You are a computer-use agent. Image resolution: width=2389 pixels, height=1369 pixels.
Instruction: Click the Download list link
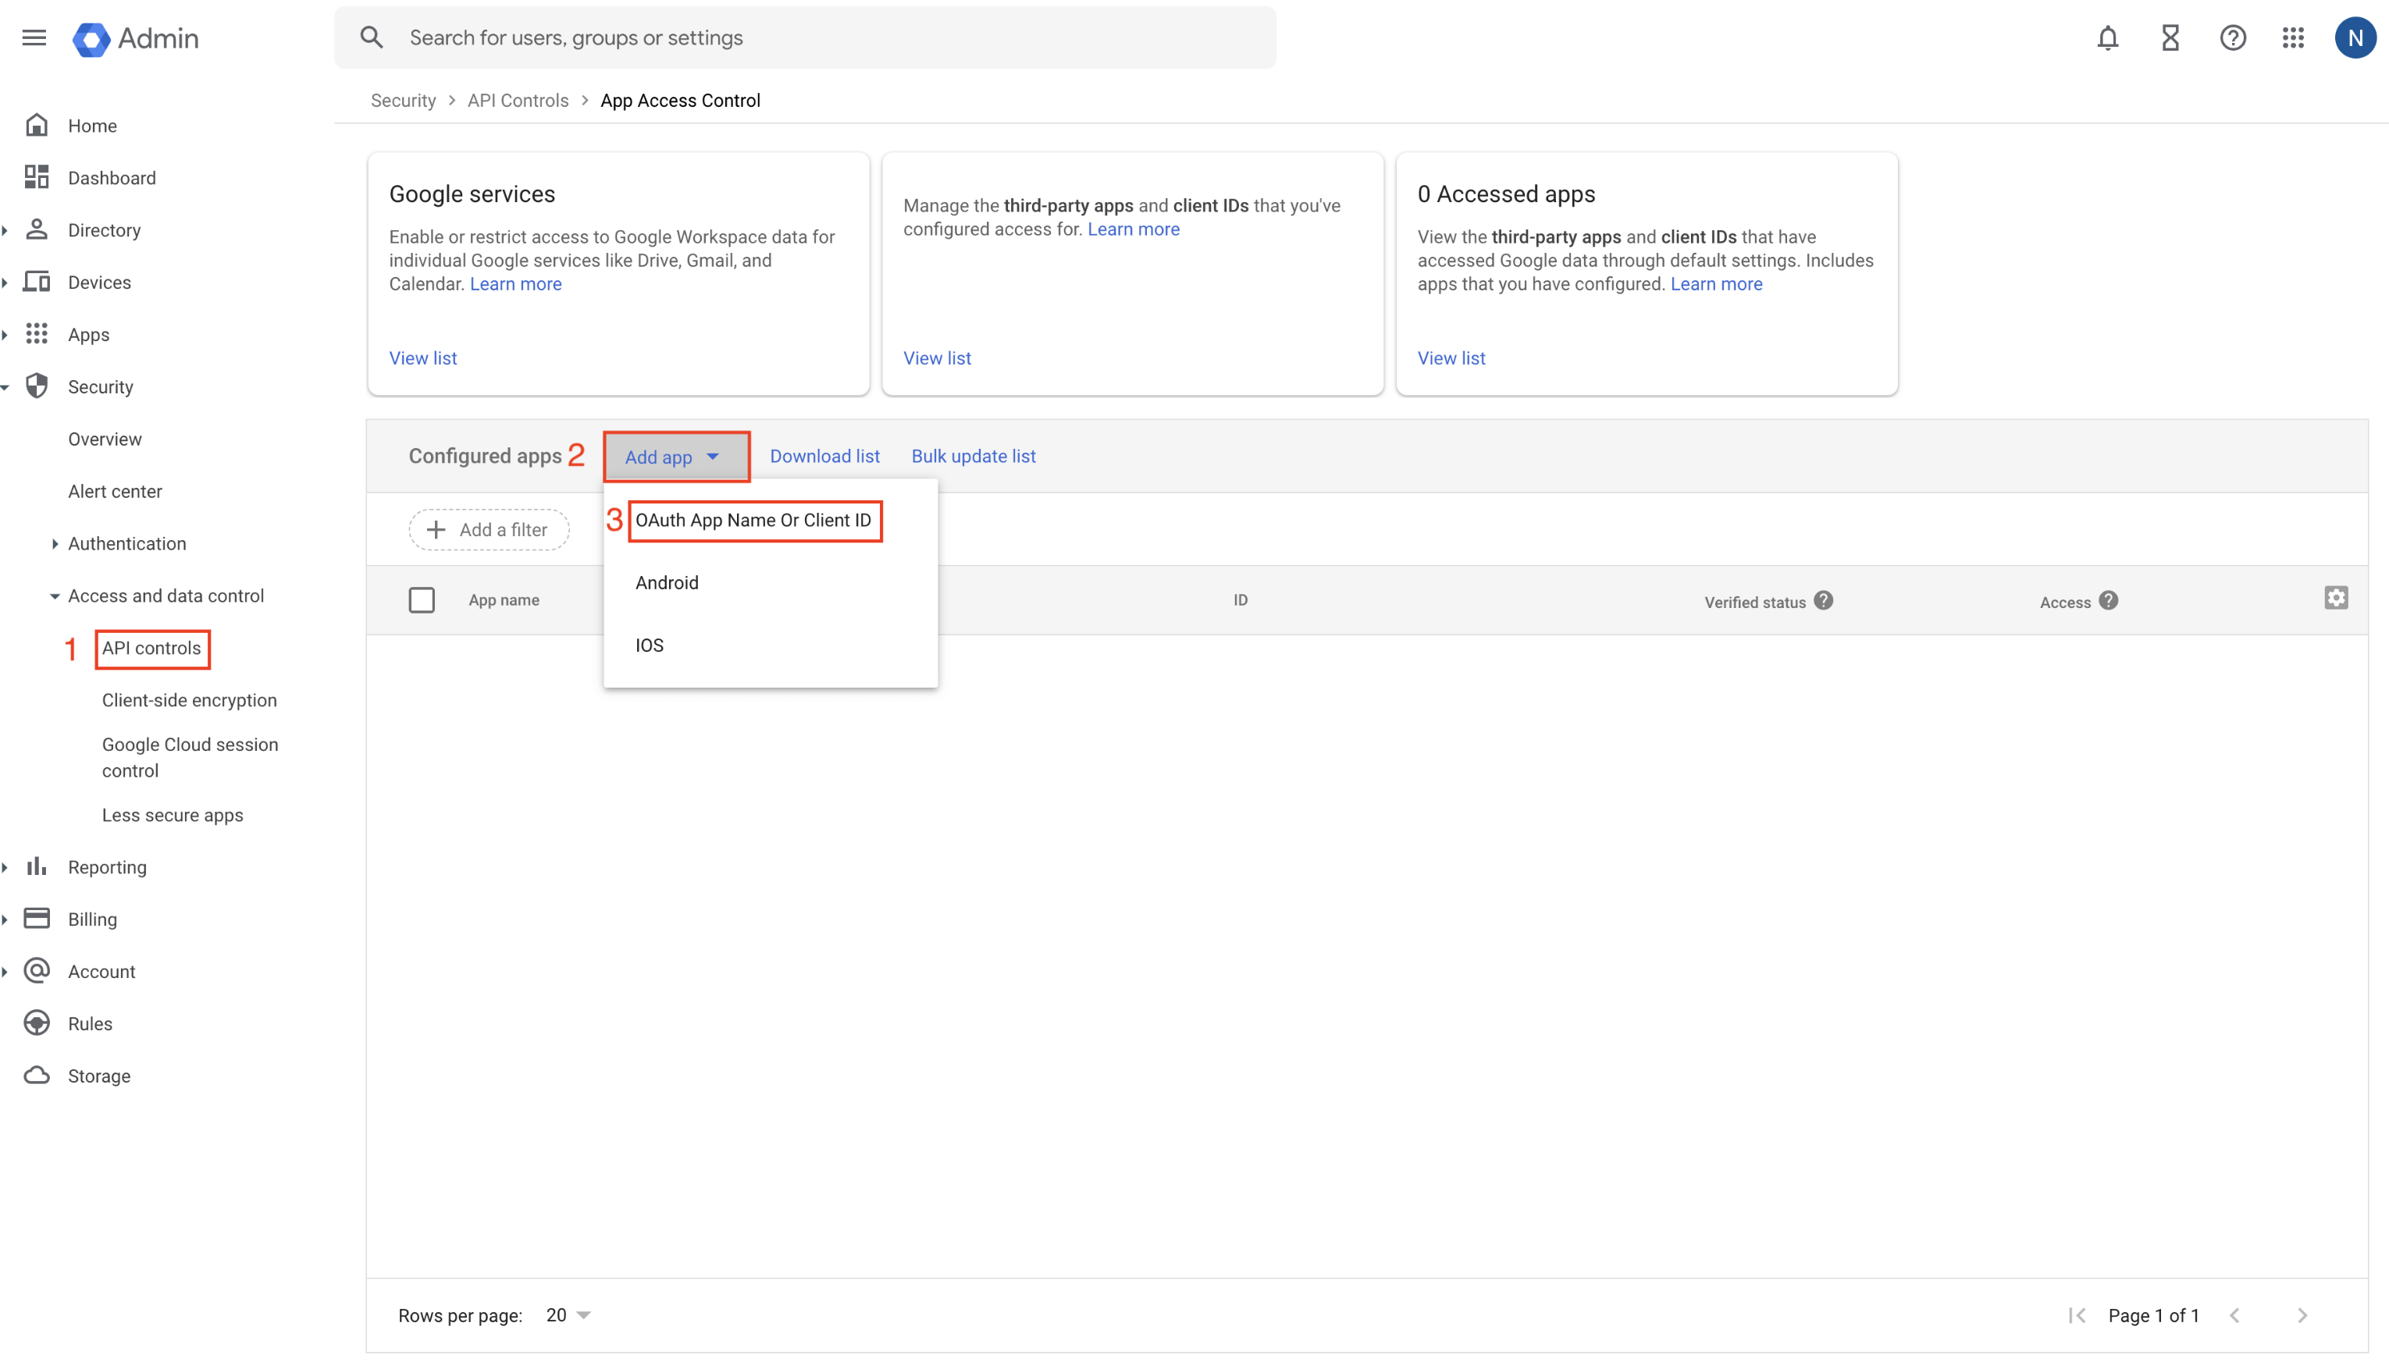[x=824, y=456]
